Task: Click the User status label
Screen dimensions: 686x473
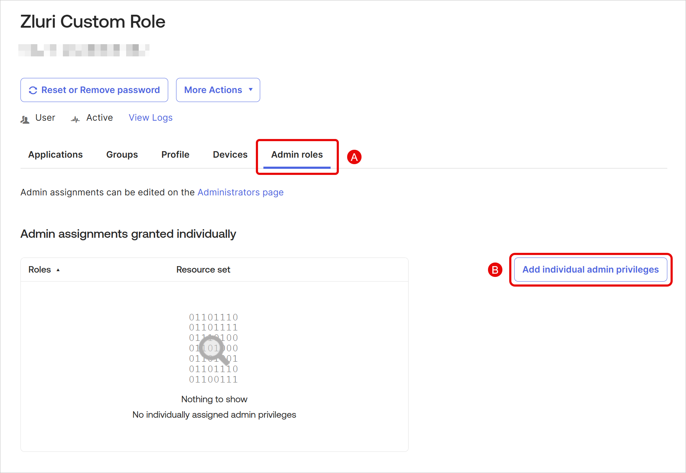Action: [45, 118]
